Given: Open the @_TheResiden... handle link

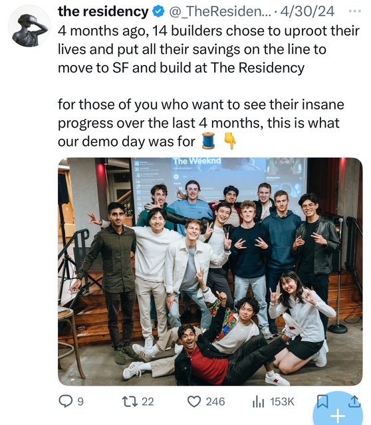Looking at the screenshot, I should point(220,11).
